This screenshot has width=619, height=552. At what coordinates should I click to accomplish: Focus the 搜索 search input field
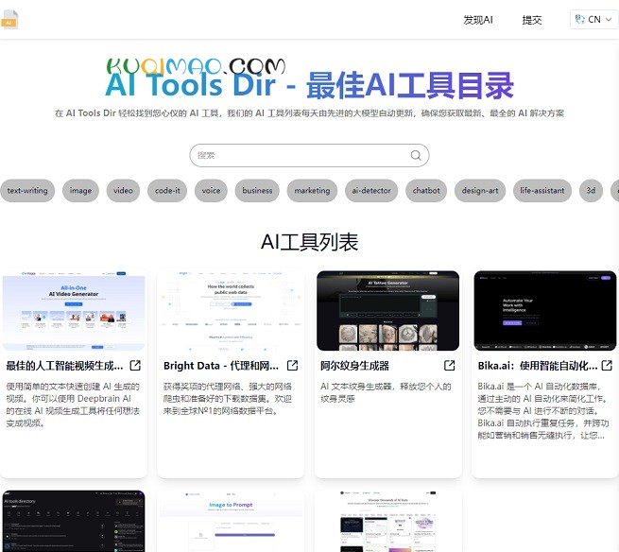coord(309,155)
